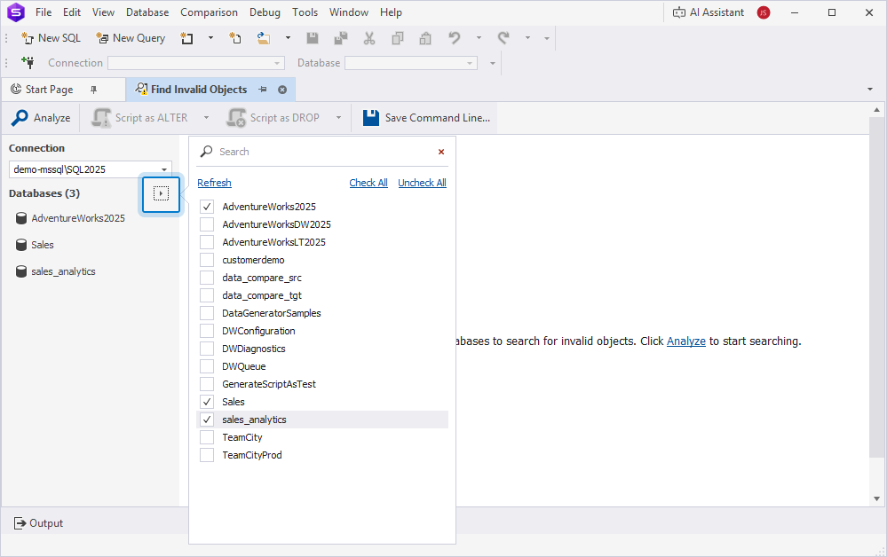Open the Database menu

(147, 12)
